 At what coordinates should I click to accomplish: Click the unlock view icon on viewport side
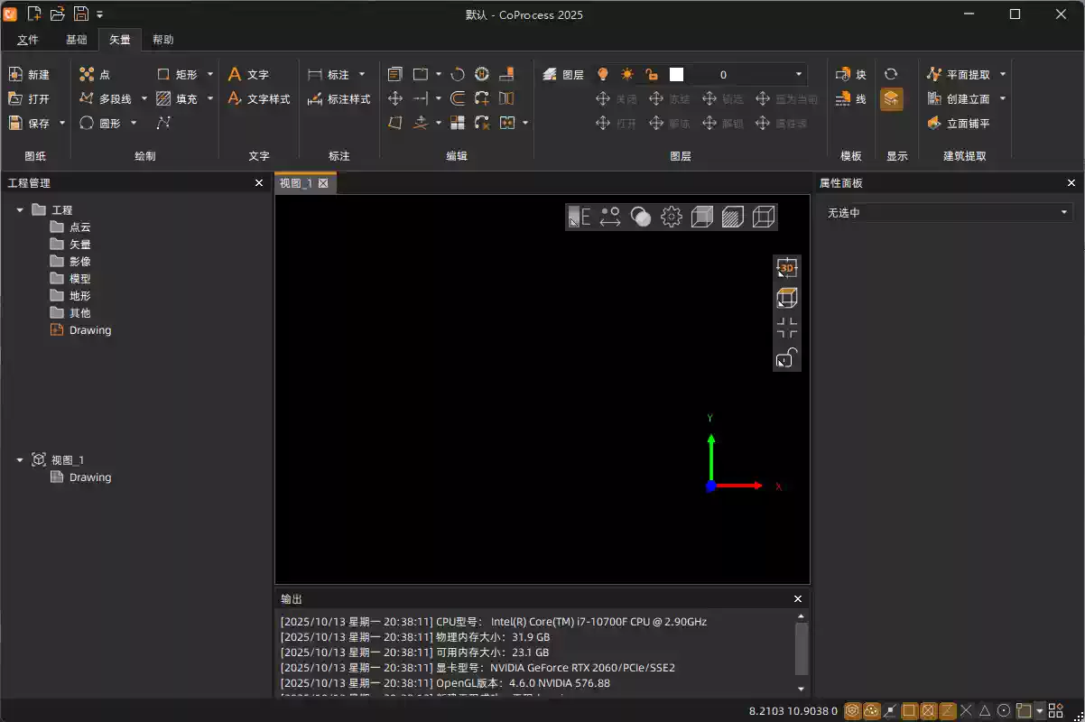(787, 357)
